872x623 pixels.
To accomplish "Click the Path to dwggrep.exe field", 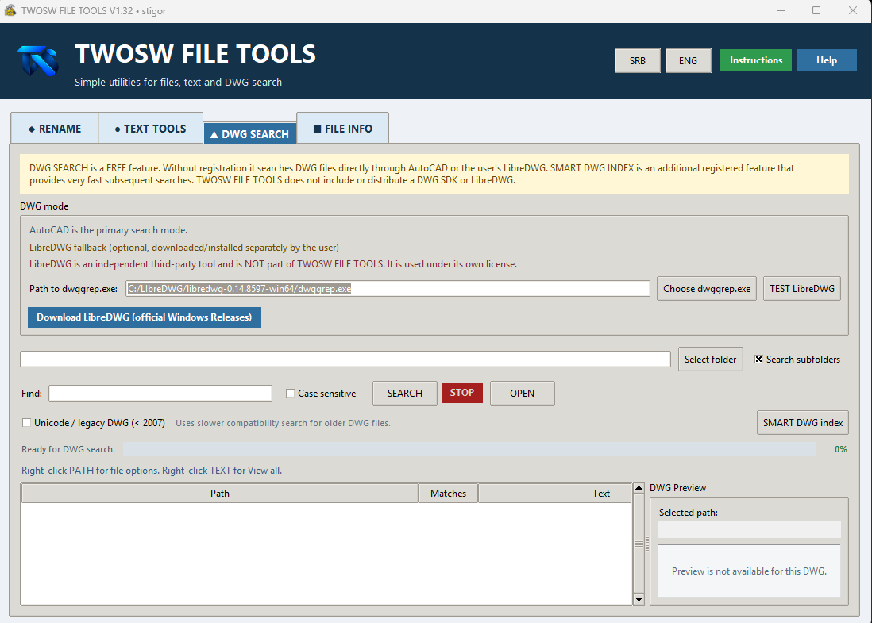I will pos(388,288).
